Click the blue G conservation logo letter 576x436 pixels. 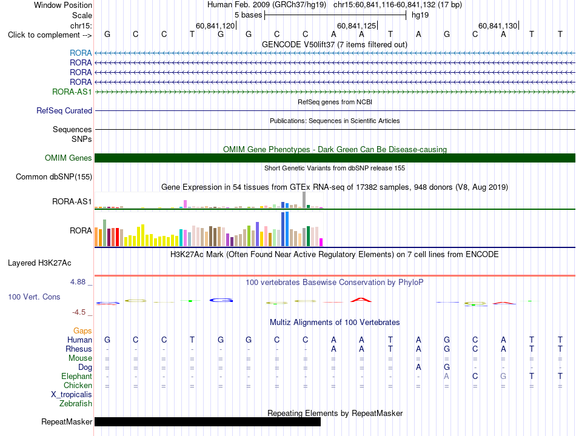coord(221,300)
